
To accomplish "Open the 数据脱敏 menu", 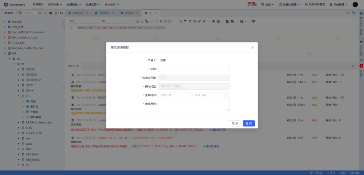I will pyautogui.click(x=73, y=4).
